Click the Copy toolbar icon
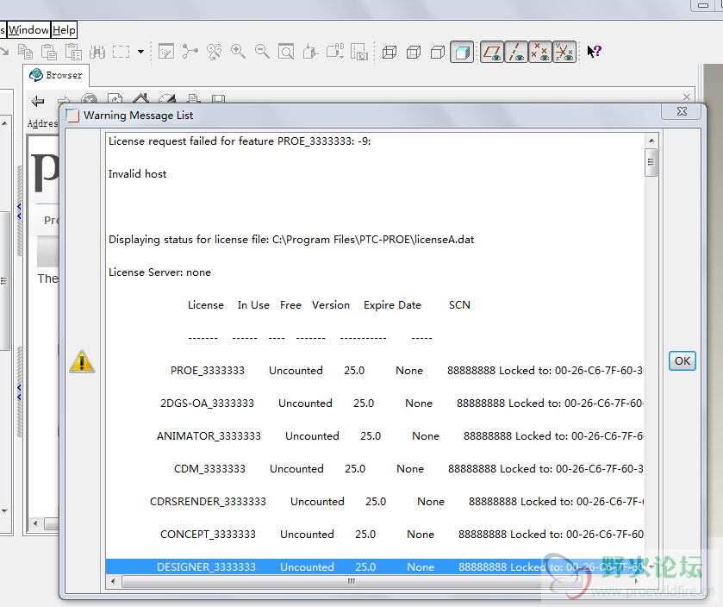The image size is (723, 607). [25, 52]
